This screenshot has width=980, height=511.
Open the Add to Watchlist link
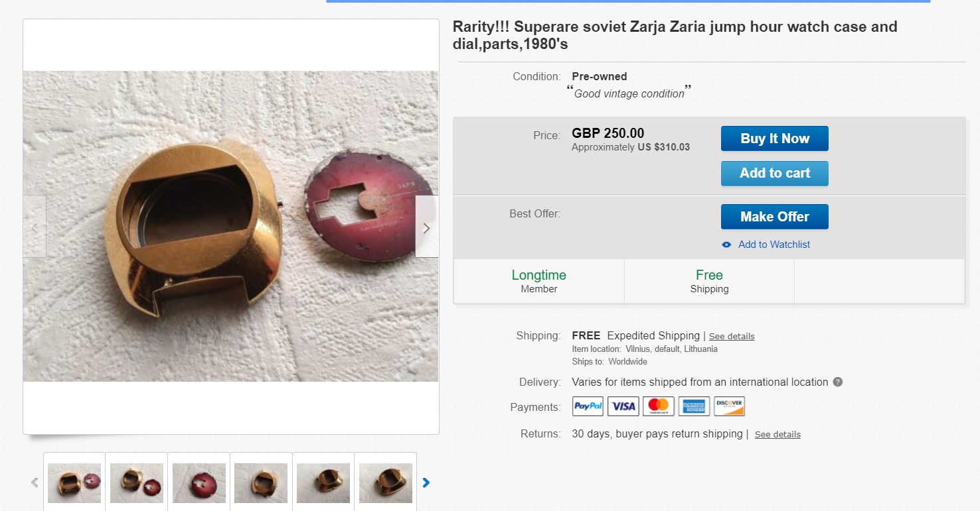tap(774, 245)
